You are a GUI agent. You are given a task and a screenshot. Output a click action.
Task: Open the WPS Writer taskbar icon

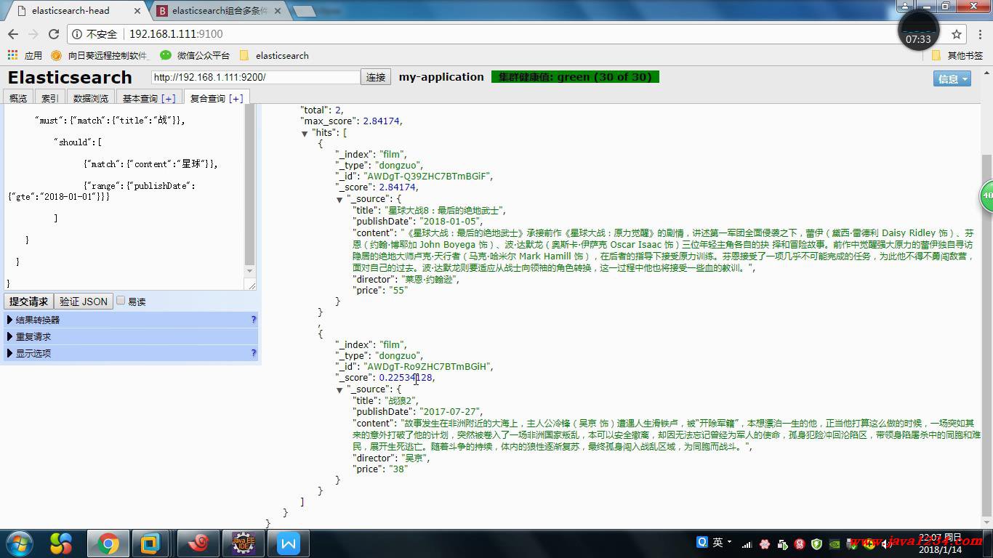pyautogui.click(x=289, y=543)
